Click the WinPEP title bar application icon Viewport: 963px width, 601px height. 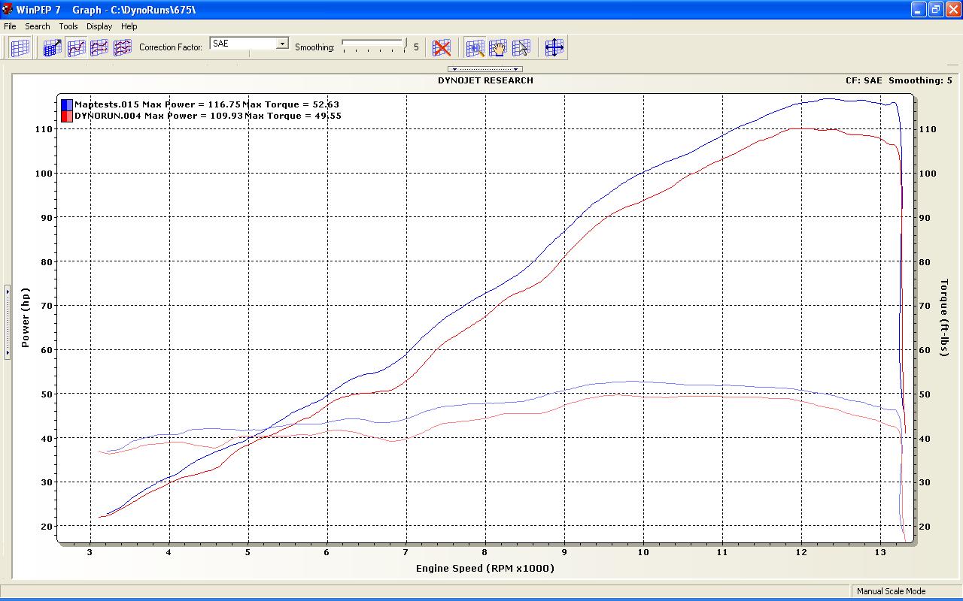[x=8, y=9]
